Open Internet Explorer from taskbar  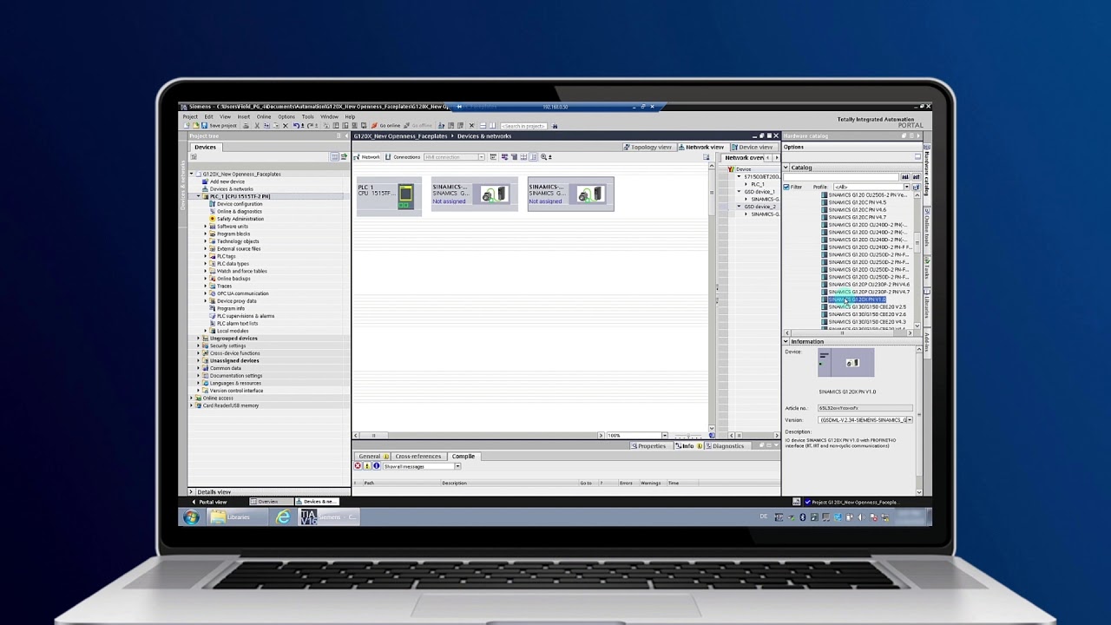click(283, 517)
